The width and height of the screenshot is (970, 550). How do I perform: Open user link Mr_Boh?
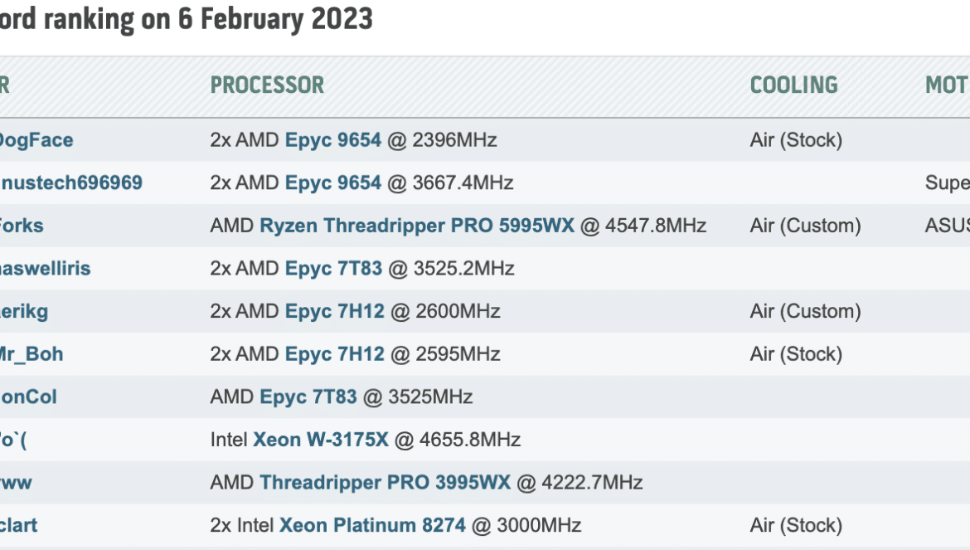click(x=32, y=354)
